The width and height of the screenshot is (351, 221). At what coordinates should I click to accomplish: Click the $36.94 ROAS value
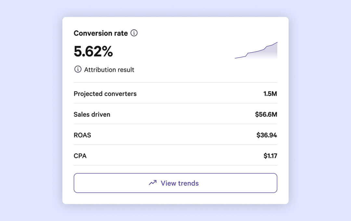coord(267,135)
